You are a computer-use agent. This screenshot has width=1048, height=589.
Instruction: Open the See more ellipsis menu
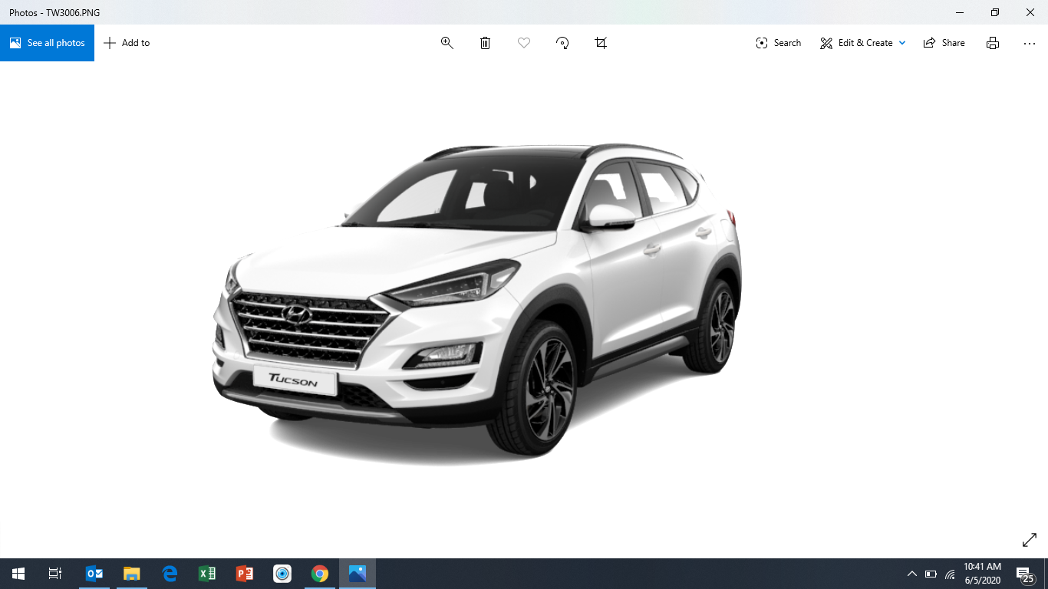click(x=1030, y=43)
